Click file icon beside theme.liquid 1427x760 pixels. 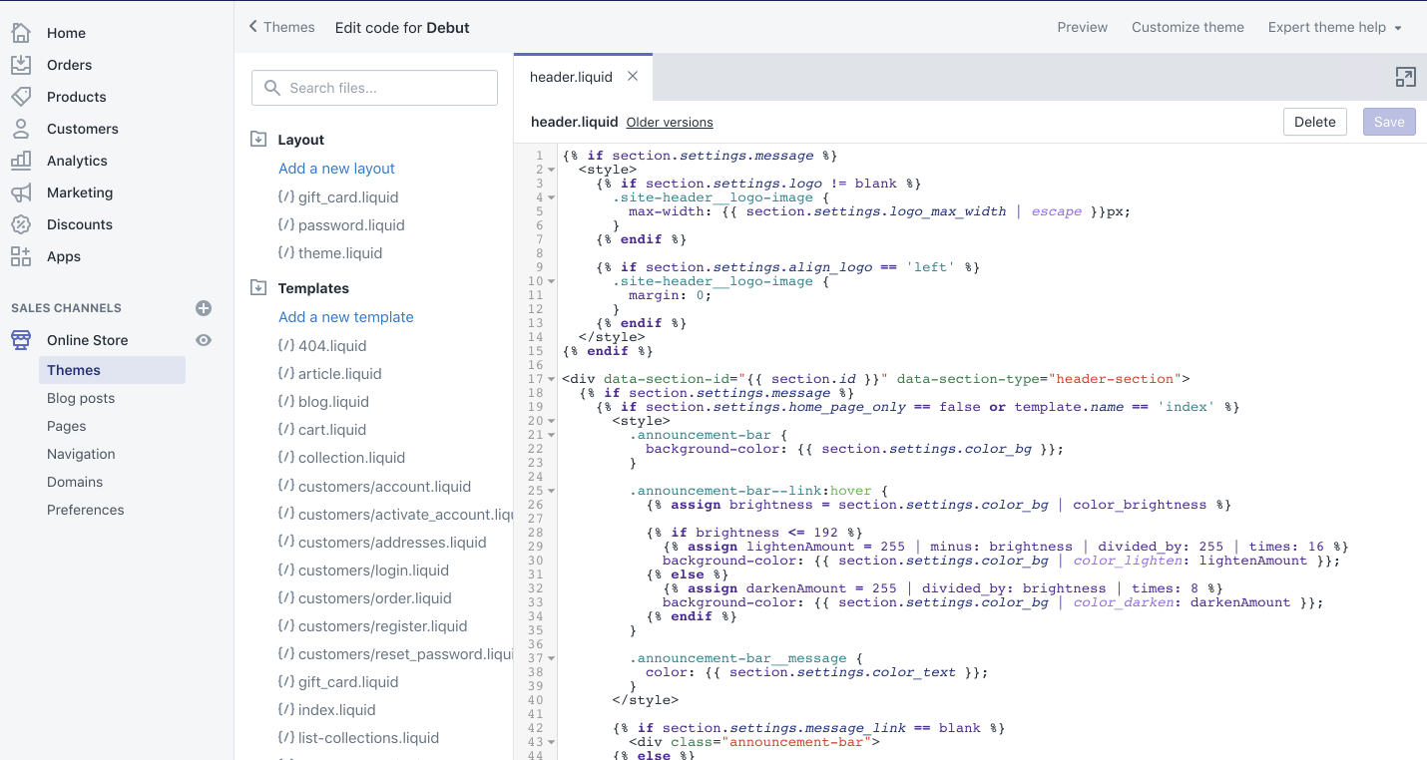click(x=286, y=253)
